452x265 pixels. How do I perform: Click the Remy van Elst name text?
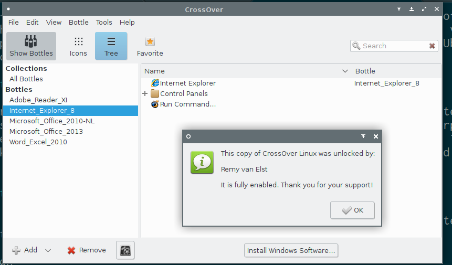point(244,169)
